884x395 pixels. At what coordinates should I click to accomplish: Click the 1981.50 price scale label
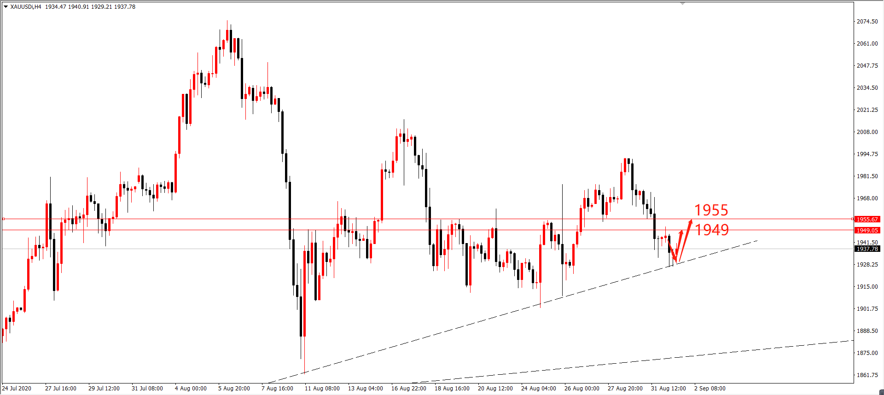coord(867,176)
